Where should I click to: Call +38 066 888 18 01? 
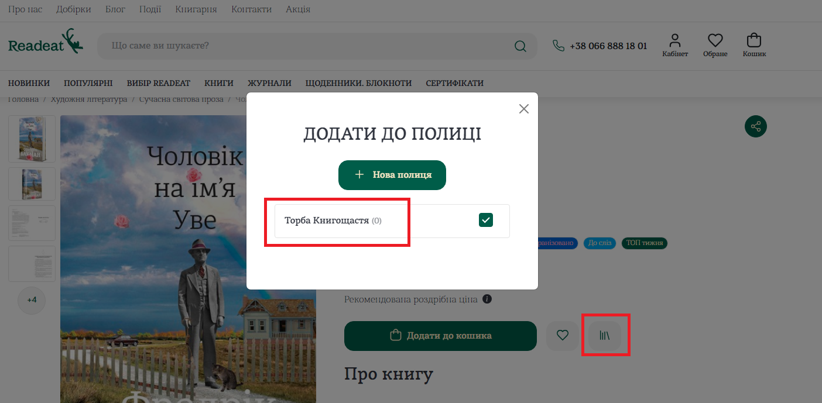tap(608, 46)
